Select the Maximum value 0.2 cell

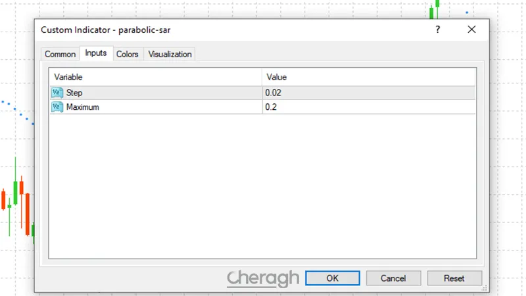click(368, 107)
